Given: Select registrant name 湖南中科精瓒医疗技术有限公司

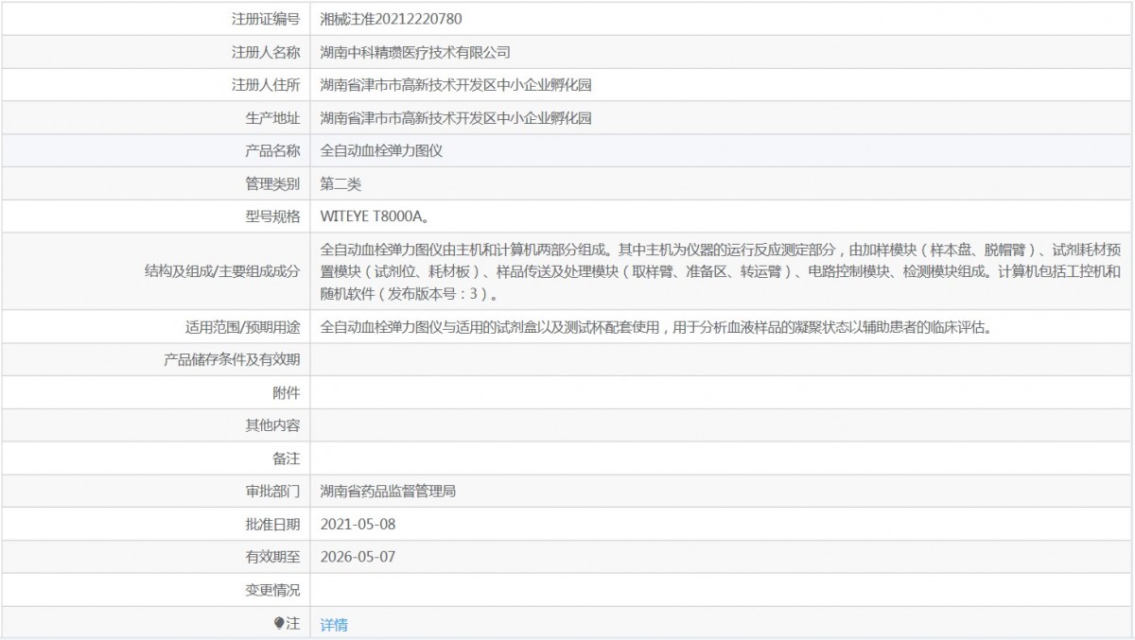Looking at the screenshot, I should tap(415, 52).
